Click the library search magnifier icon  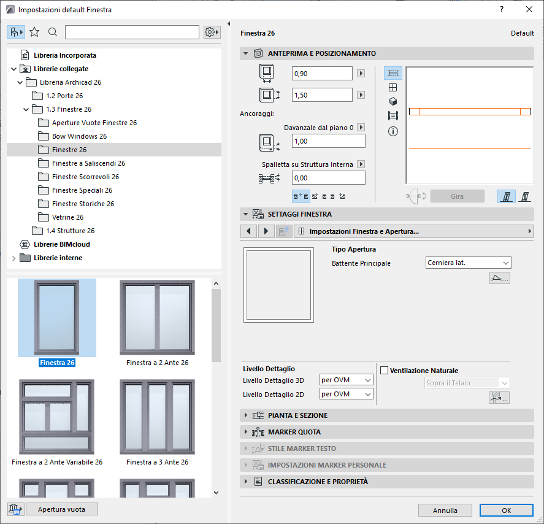[53, 32]
